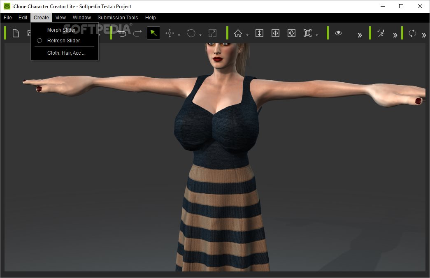This screenshot has height=278, width=430.
Task: Close the open Create menu
Action: 41,18
